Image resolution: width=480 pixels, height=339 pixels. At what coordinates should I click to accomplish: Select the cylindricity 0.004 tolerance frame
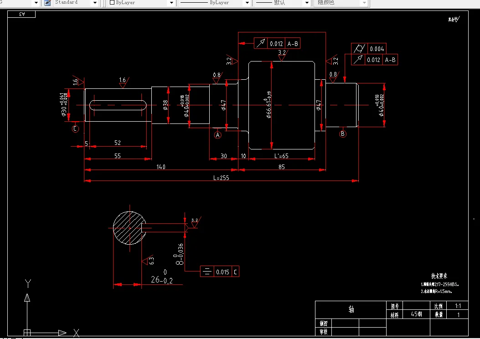(369, 49)
